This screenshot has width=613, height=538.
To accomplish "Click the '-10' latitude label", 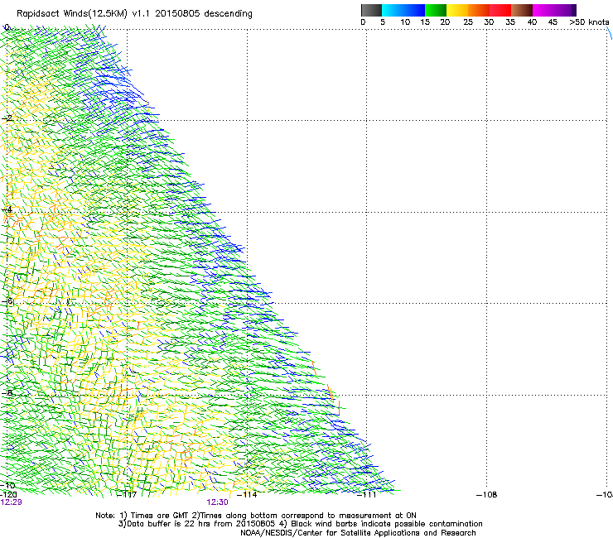I will 8,485.
